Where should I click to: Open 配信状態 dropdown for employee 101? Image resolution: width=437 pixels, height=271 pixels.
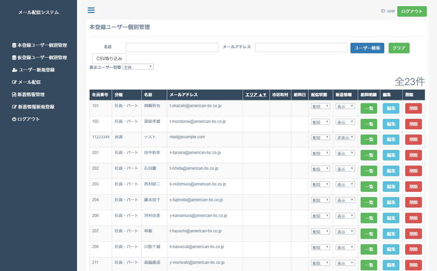click(x=320, y=106)
